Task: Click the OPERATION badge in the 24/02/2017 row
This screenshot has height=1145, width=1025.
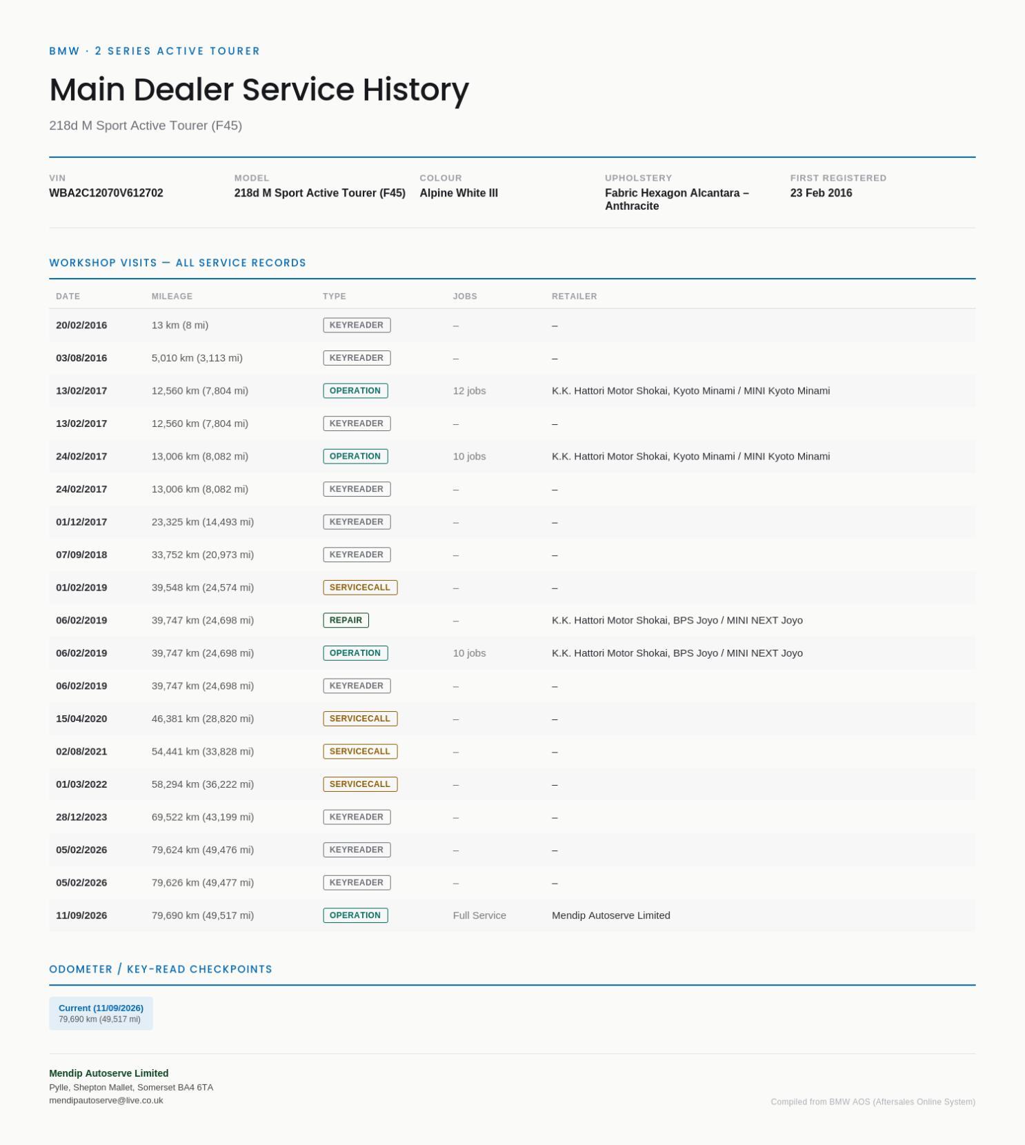Action: point(355,456)
